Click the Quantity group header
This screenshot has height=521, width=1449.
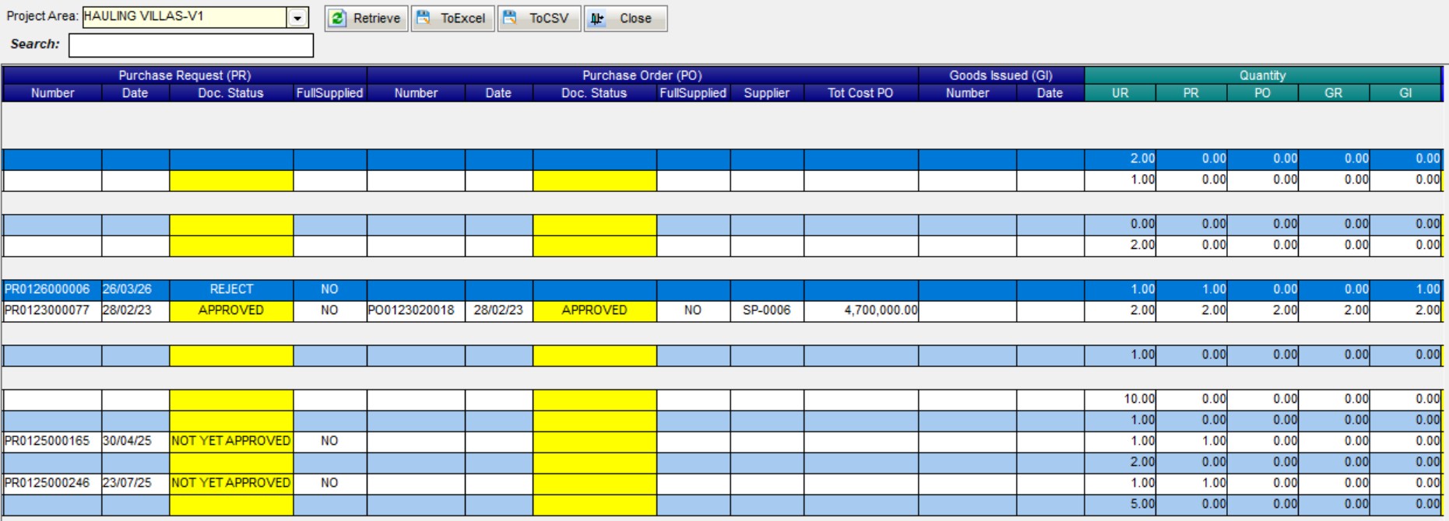[x=1263, y=75]
